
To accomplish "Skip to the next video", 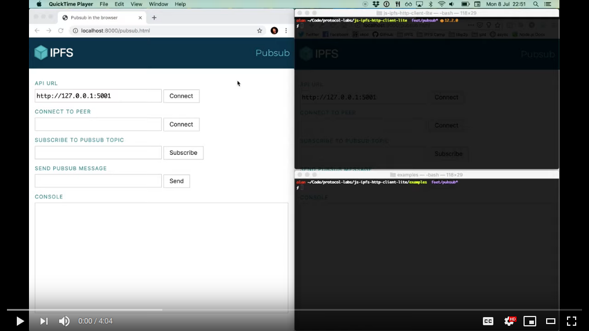I will (x=44, y=321).
